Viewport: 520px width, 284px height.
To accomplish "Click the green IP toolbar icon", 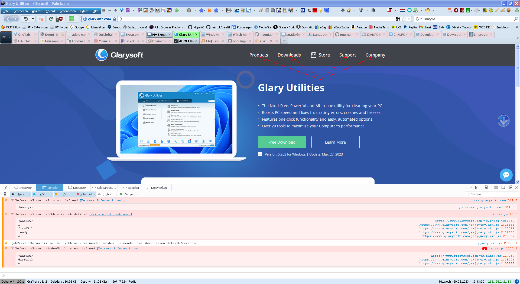I will 409,10.
